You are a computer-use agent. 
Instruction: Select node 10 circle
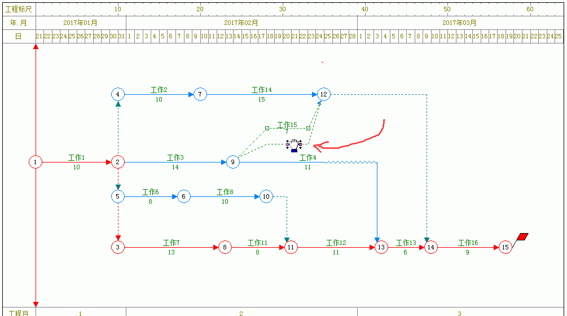(266, 196)
